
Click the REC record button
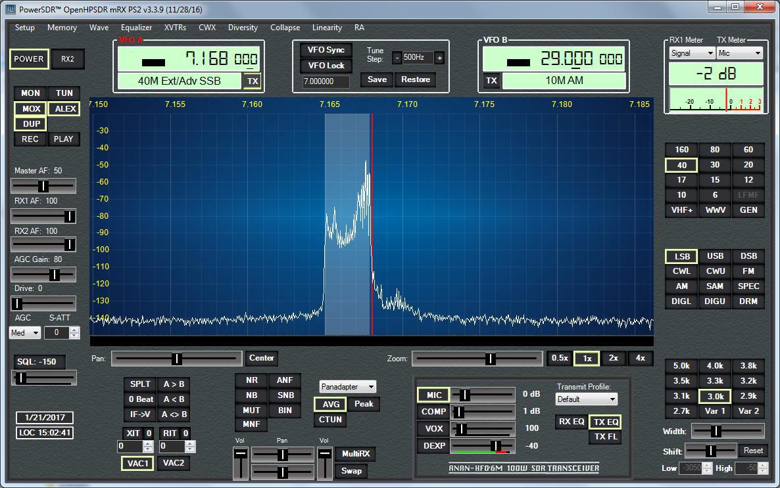point(30,139)
